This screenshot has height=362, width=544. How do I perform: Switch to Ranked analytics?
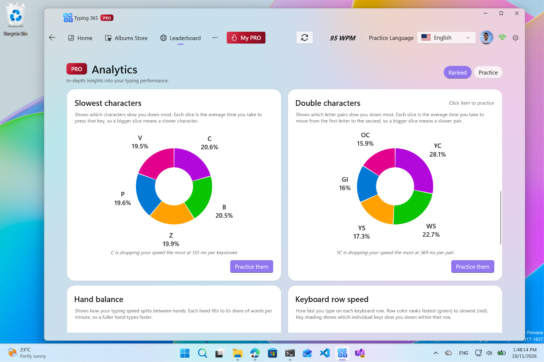[457, 73]
